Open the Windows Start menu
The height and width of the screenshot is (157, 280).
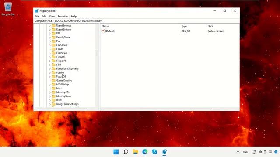(x=116, y=152)
